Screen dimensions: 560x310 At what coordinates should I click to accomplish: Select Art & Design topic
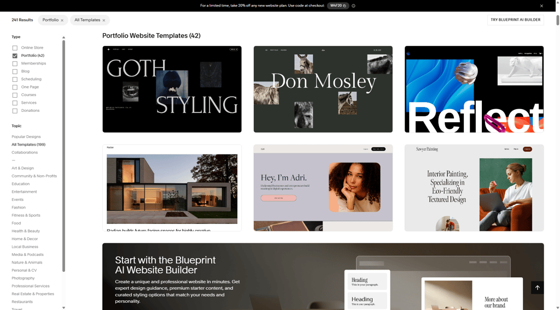[22, 168]
